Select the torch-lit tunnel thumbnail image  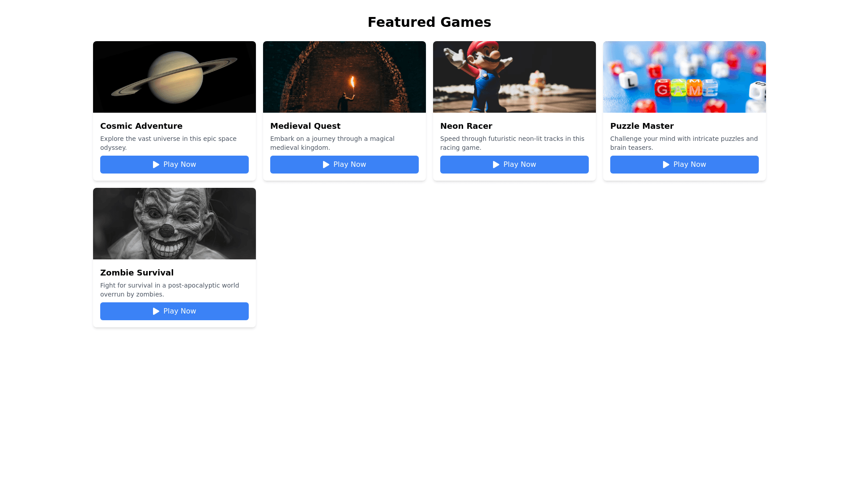pos(344,77)
